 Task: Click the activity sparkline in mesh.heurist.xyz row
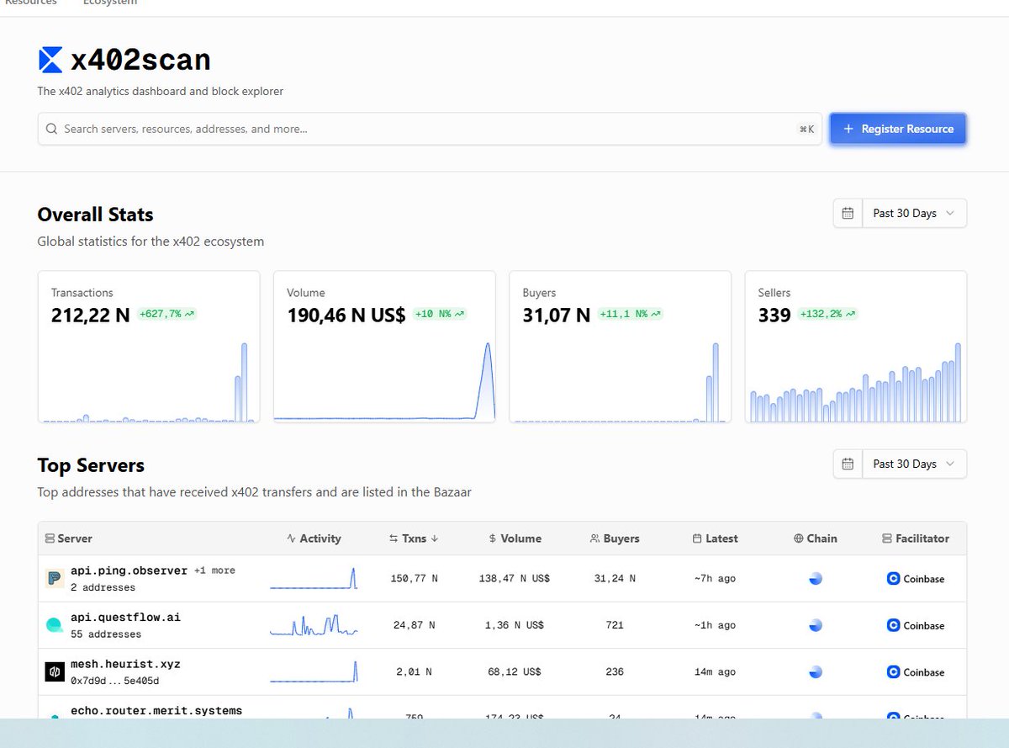pos(314,671)
